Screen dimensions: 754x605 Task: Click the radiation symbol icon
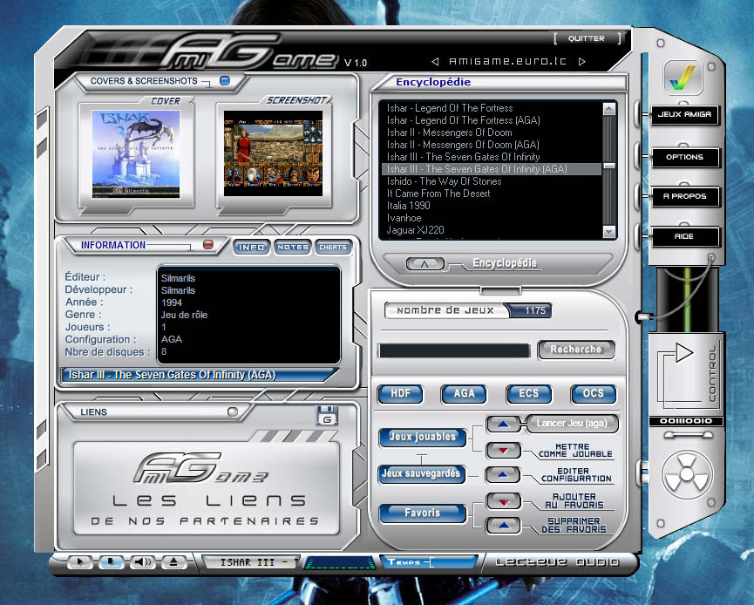click(686, 474)
